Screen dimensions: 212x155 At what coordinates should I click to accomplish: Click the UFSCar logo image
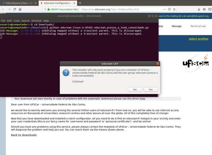pos(195,63)
